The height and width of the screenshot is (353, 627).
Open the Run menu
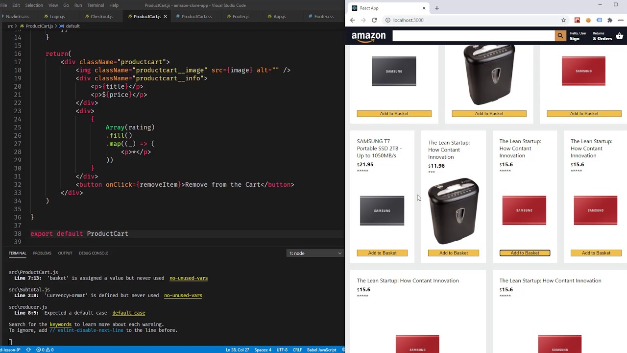click(78, 5)
